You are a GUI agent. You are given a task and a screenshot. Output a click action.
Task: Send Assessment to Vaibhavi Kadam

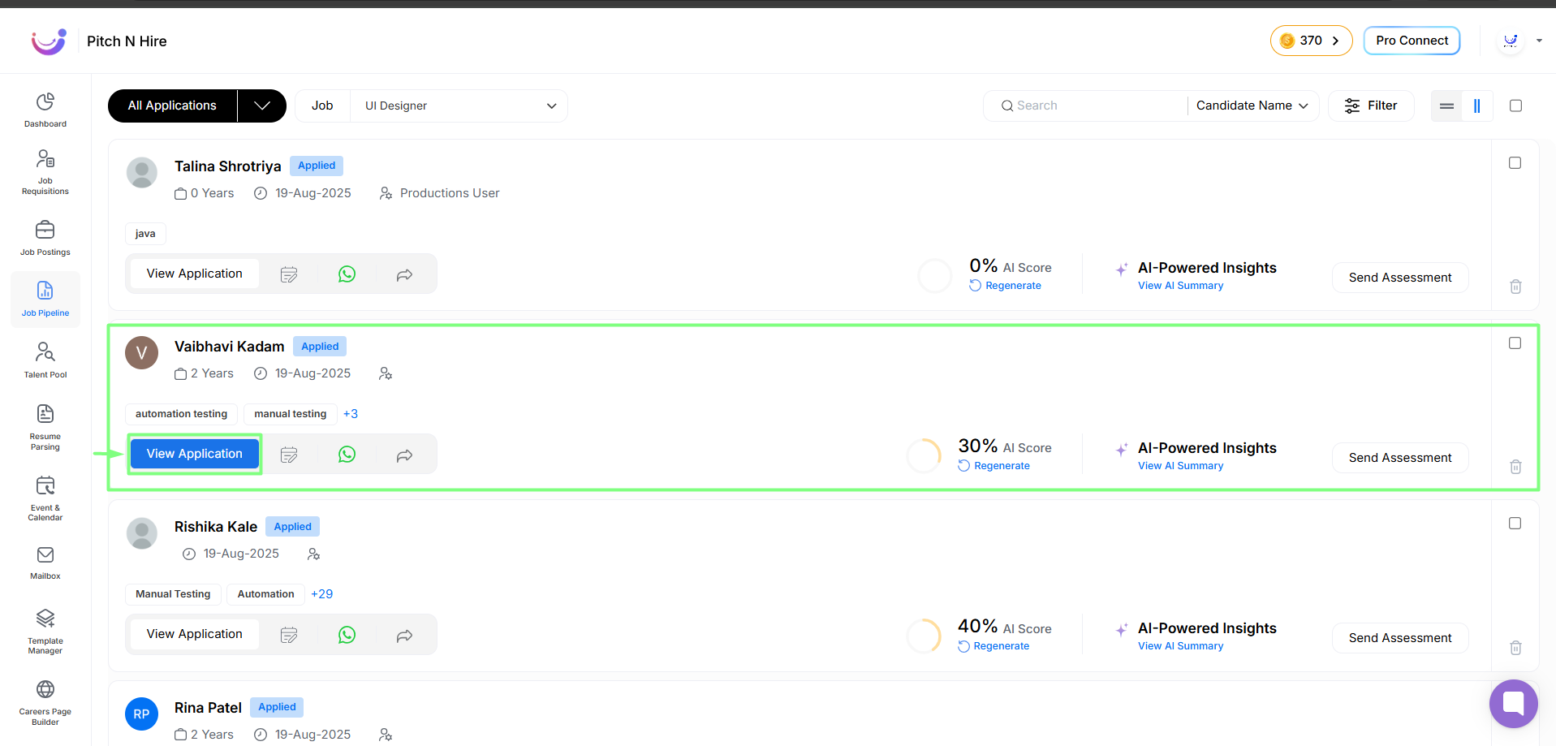(1400, 458)
